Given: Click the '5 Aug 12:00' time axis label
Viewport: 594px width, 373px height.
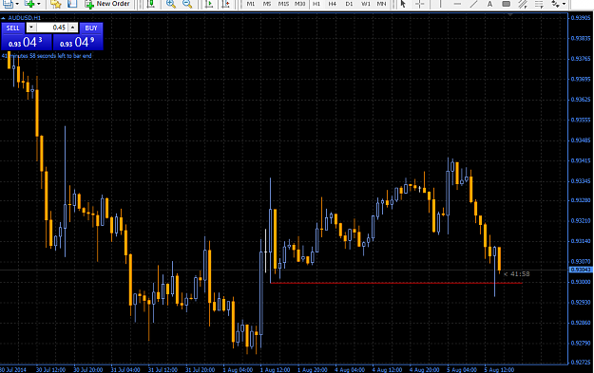Looking at the screenshot, I should coord(499,369).
